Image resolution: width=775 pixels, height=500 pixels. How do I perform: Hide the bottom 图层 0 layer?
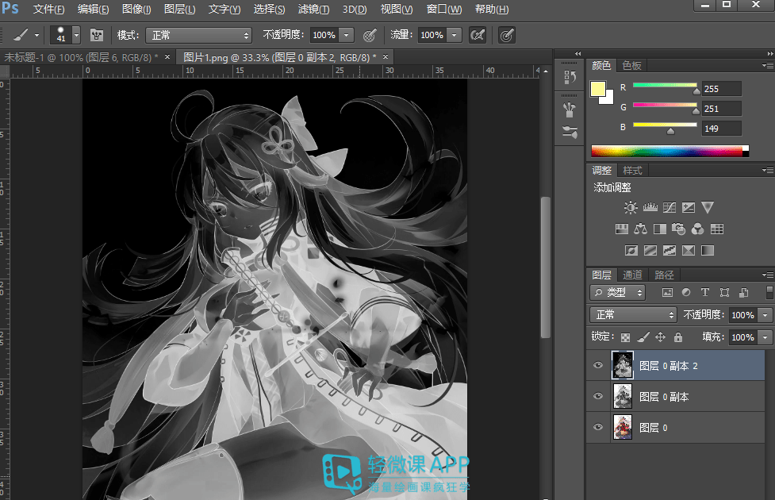click(598, 428)
